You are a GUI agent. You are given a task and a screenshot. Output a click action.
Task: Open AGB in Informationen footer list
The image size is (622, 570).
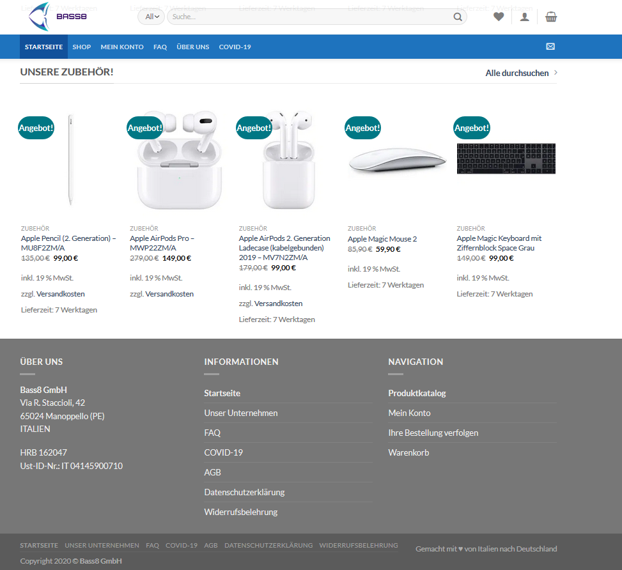[213, 472]
